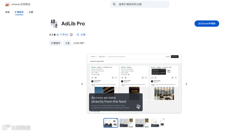Click the AdLib Pro extension logo
The image size is (233, 132).
[54, 24]
